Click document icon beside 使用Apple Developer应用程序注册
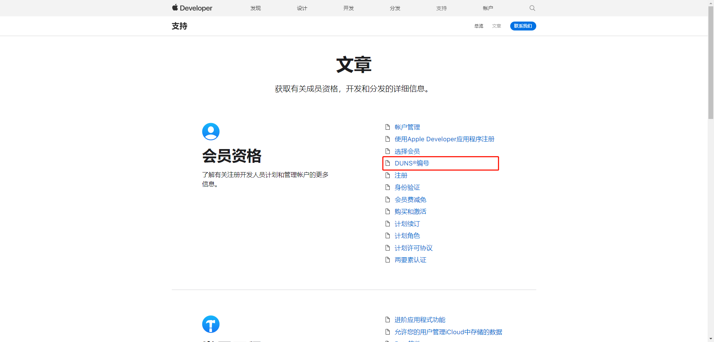The image size is (714, 342). tap(387, 139)
